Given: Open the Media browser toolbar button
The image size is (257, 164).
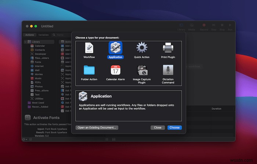Looking at the screenshot, I should point(192,27).
